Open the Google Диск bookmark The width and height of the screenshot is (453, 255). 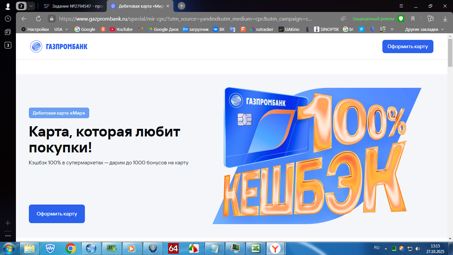pos(163,29)
